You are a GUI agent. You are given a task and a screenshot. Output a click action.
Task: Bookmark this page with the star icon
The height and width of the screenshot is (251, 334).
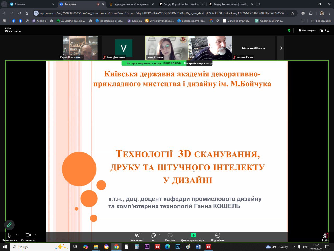(x=293, y=13)
